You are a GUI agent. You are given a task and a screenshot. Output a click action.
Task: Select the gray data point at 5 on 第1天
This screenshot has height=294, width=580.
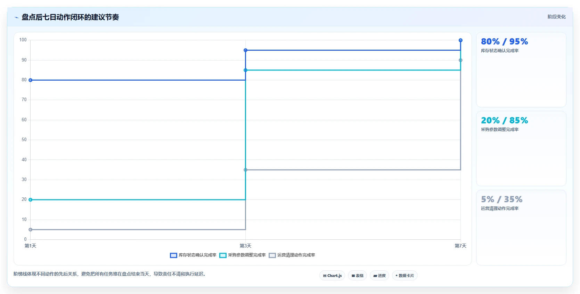(31, 230)
